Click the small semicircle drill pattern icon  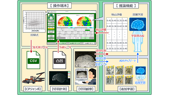coord(91,16)
